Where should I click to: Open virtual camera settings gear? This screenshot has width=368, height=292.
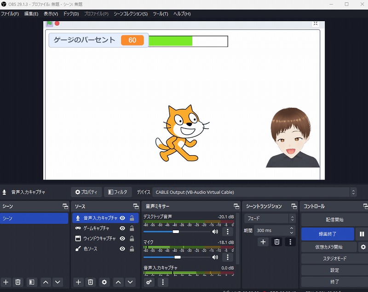point(363,247)
